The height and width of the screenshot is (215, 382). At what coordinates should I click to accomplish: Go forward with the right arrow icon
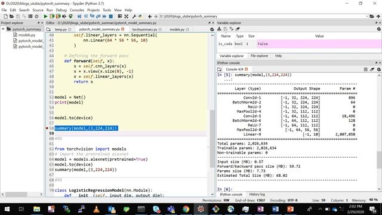click(156, 16)
